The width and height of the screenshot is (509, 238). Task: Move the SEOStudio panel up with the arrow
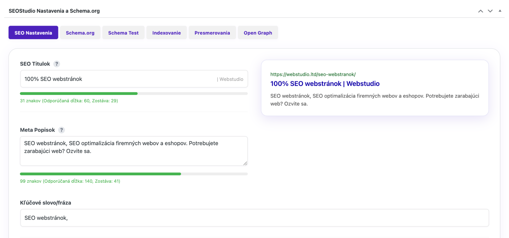(x=480, y=11)
